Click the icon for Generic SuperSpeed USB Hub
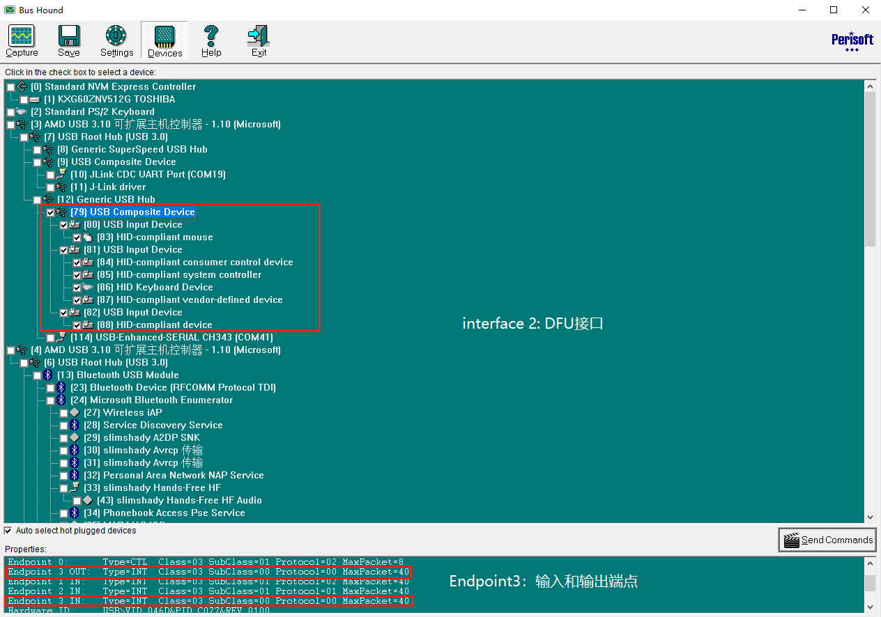 pyautogui.click(x=49, y=149)
